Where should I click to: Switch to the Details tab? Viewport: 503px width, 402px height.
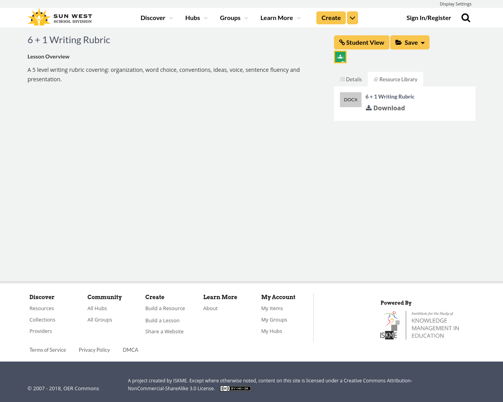point(351,79)
